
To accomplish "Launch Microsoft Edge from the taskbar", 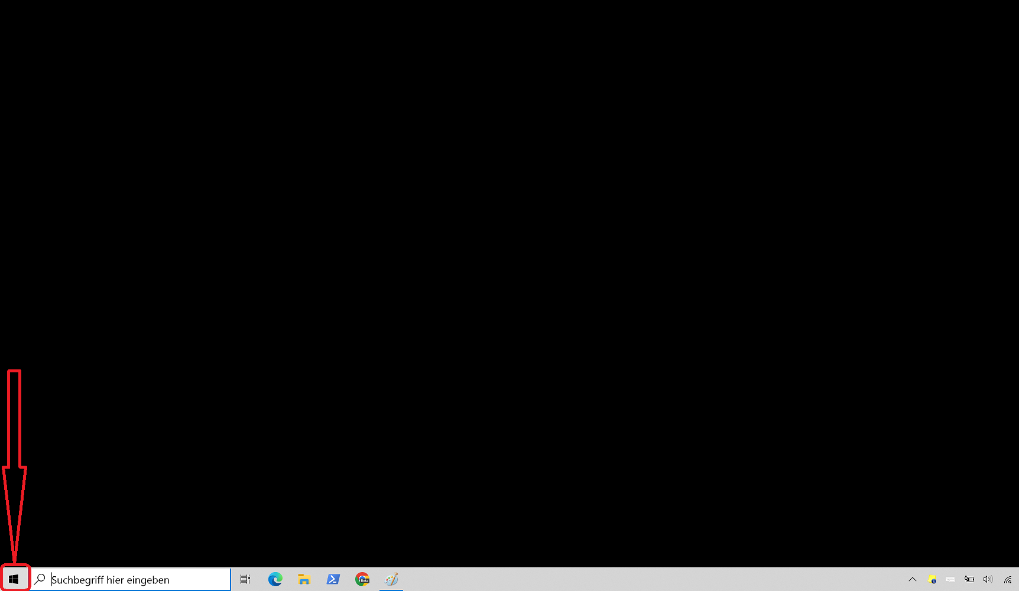I will [275, 579].
